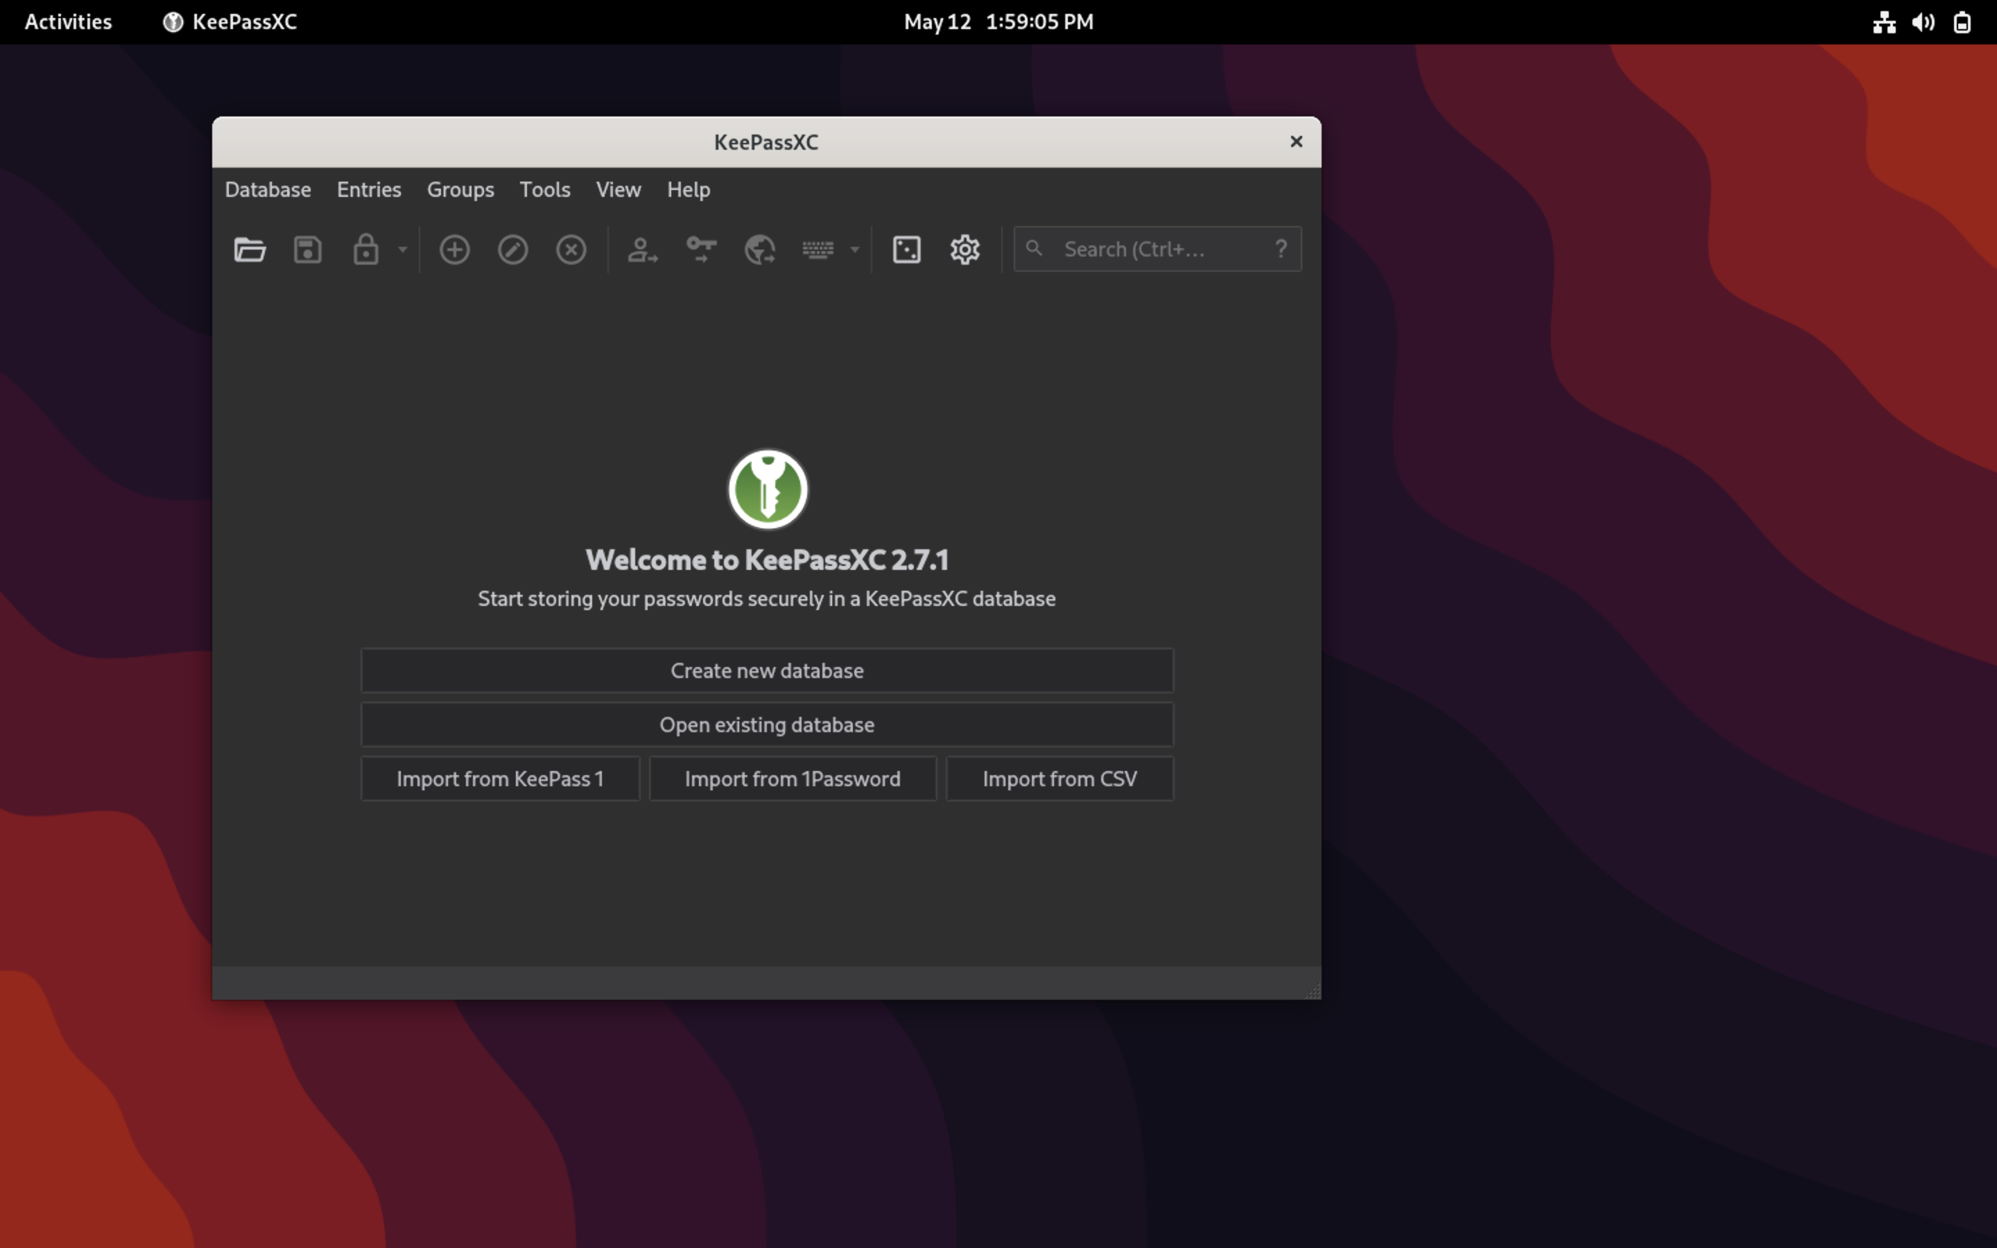
Task: Delete the selected entry
Action: [x=571, y=250]
